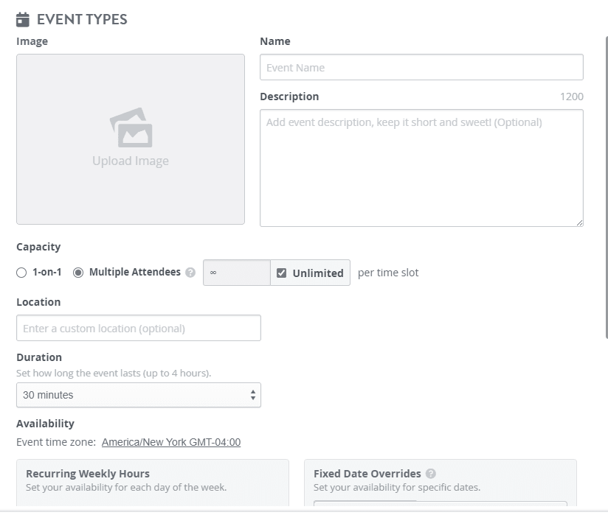Click the vertical scrollbar on the right
This screenshot has height=515, width=608.
pyautogui.click(x=605, y=184)
